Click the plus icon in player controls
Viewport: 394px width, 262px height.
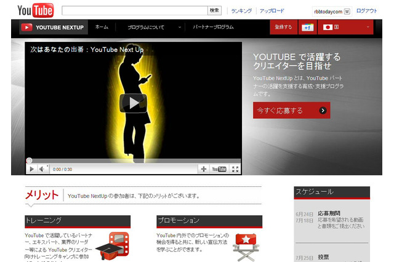(x=204, y=169)
